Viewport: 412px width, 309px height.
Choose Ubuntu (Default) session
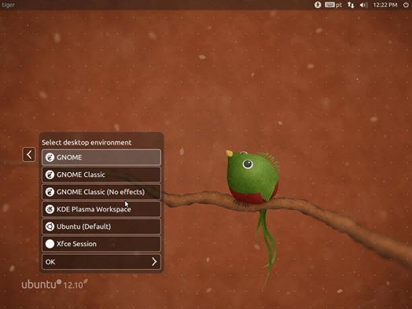101,226
